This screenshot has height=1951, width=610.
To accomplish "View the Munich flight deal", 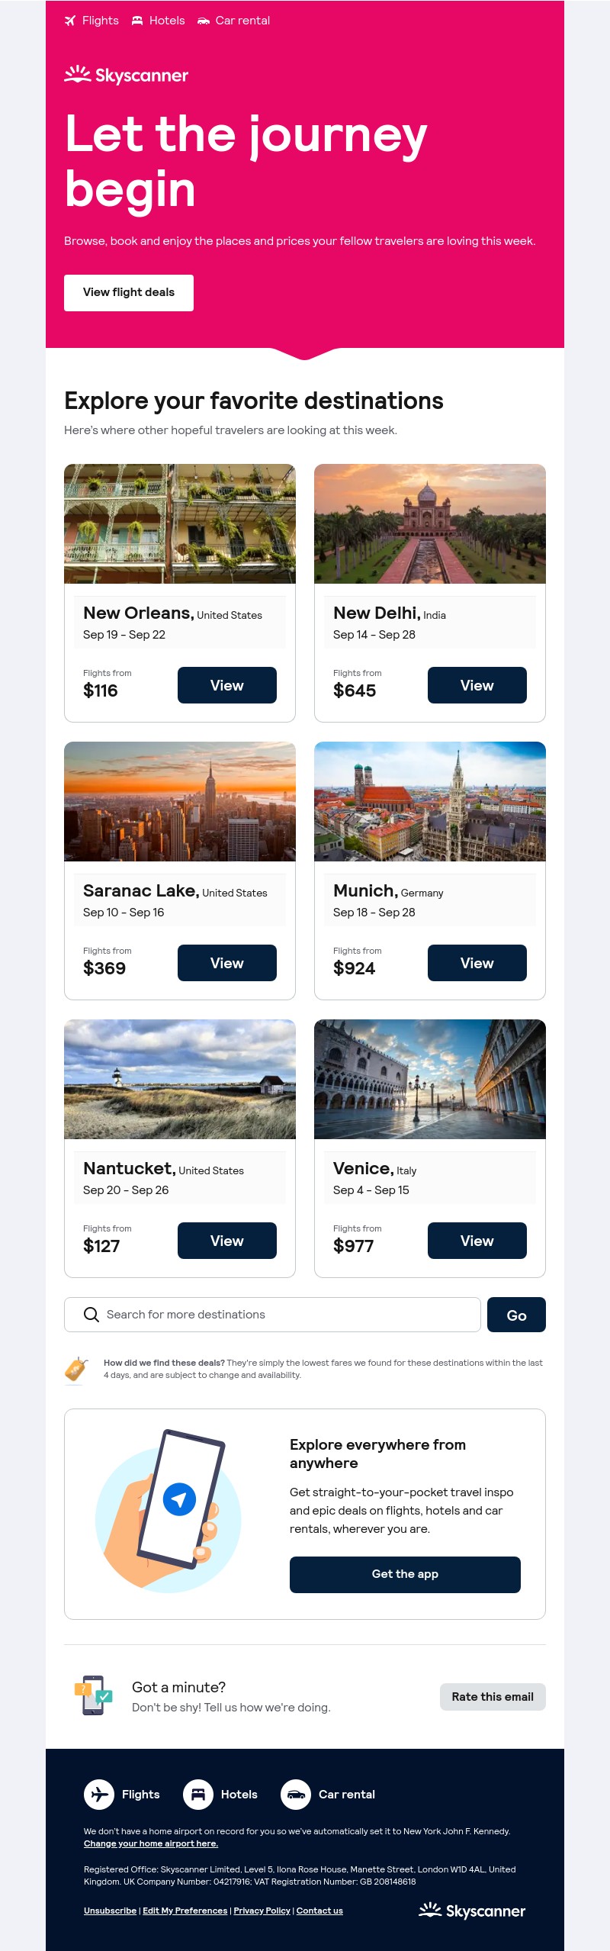I will 477,963.
